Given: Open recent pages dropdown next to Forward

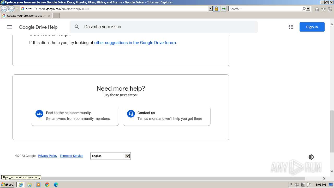Looking at the screenshot, I should pyautogui.click(x=17, y=9).
